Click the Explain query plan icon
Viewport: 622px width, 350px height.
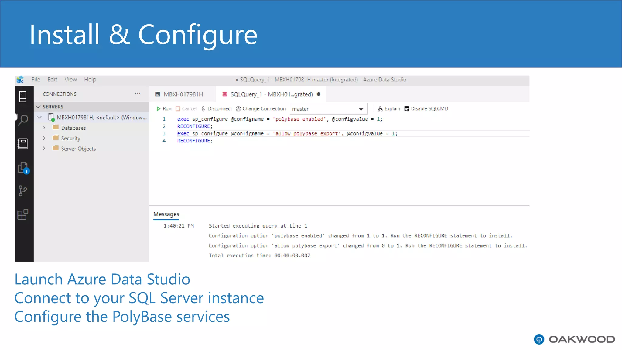coord(389,109)
